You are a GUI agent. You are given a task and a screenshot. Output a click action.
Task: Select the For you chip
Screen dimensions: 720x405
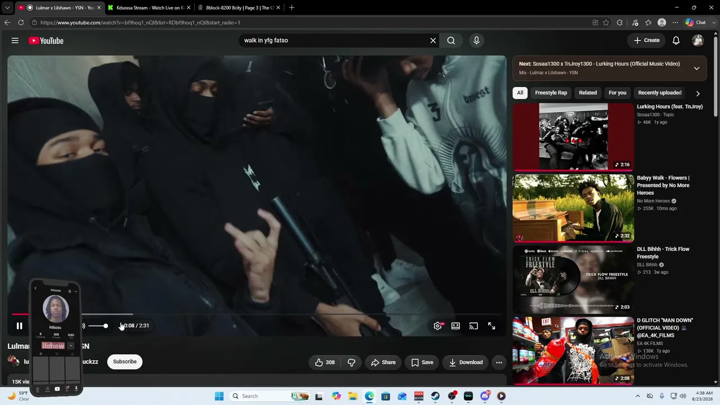(618, 93)
